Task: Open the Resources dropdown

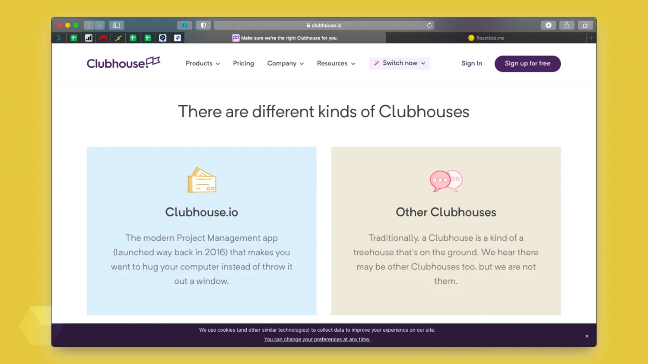Action: tap(336, 63)
